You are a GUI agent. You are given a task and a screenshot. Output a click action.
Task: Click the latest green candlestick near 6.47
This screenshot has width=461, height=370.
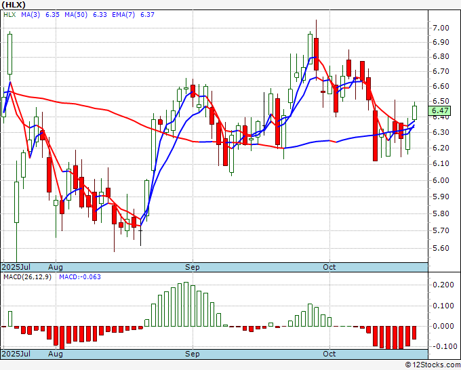click(414, 113)
